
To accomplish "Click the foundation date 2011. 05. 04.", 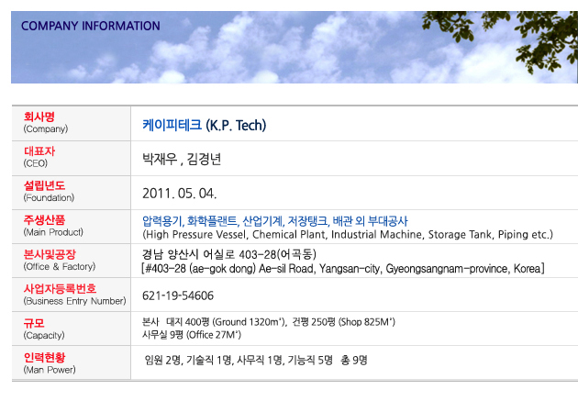I will click(180, 194).
